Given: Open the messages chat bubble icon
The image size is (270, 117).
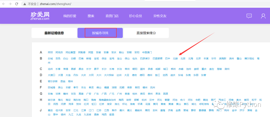Looking at the screenshot, I should (249, 16).
